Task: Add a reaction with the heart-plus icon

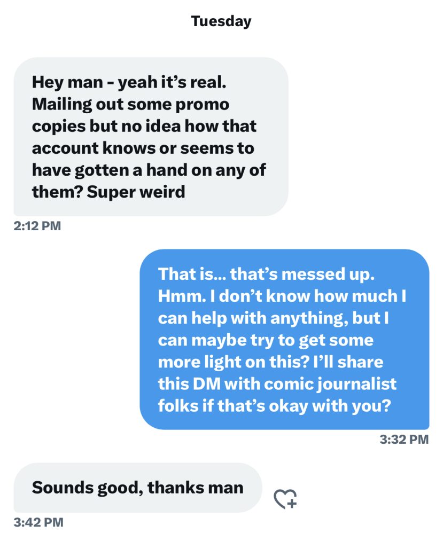Action: pos(285,499)
